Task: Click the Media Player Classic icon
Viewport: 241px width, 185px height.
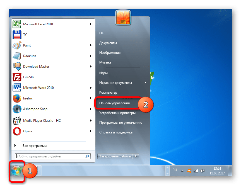Action: click(x=17, y=121)
